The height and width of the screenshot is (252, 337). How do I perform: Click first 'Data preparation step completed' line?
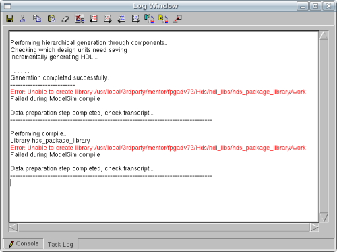tap(82, 113)
